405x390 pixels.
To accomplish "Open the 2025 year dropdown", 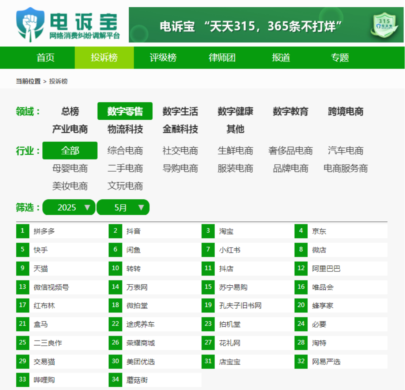I will click(x=69, y=207).
